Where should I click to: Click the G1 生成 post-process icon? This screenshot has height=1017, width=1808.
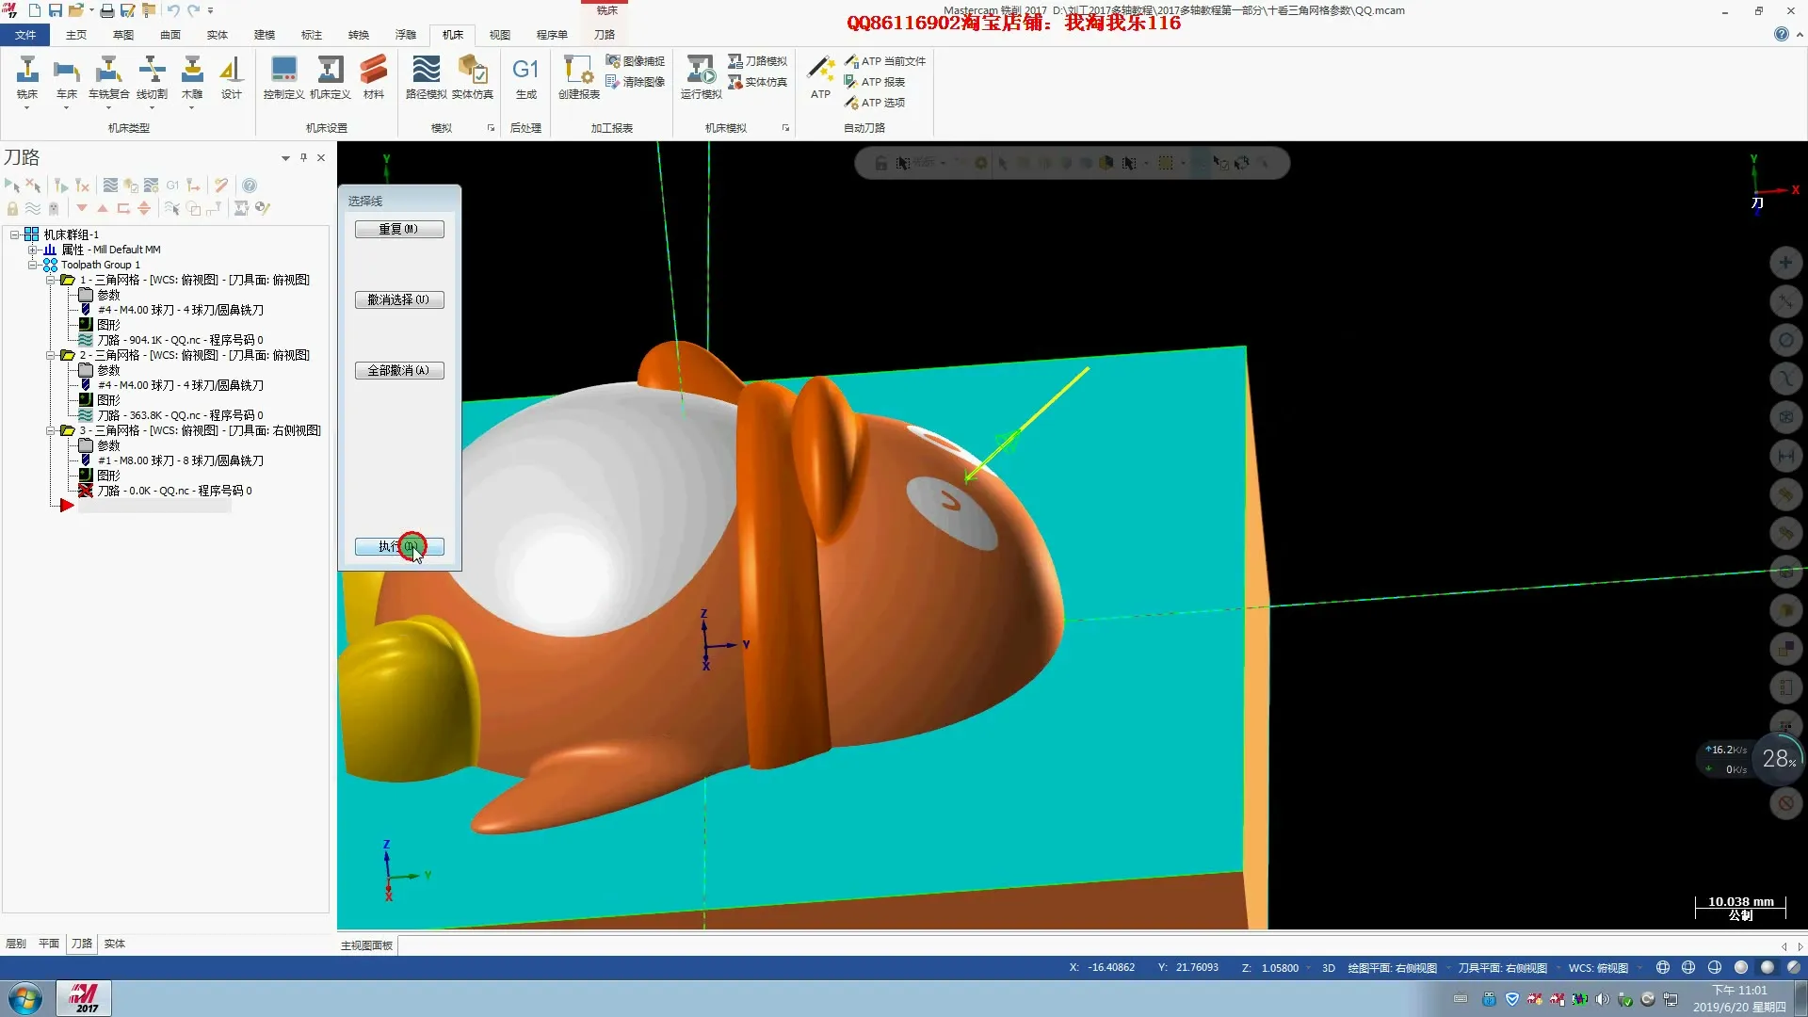tap(525, 75)
